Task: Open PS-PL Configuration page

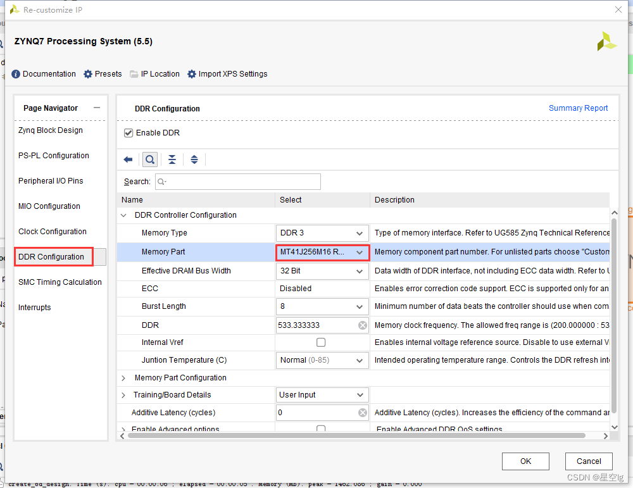Action: click(54, 156)
